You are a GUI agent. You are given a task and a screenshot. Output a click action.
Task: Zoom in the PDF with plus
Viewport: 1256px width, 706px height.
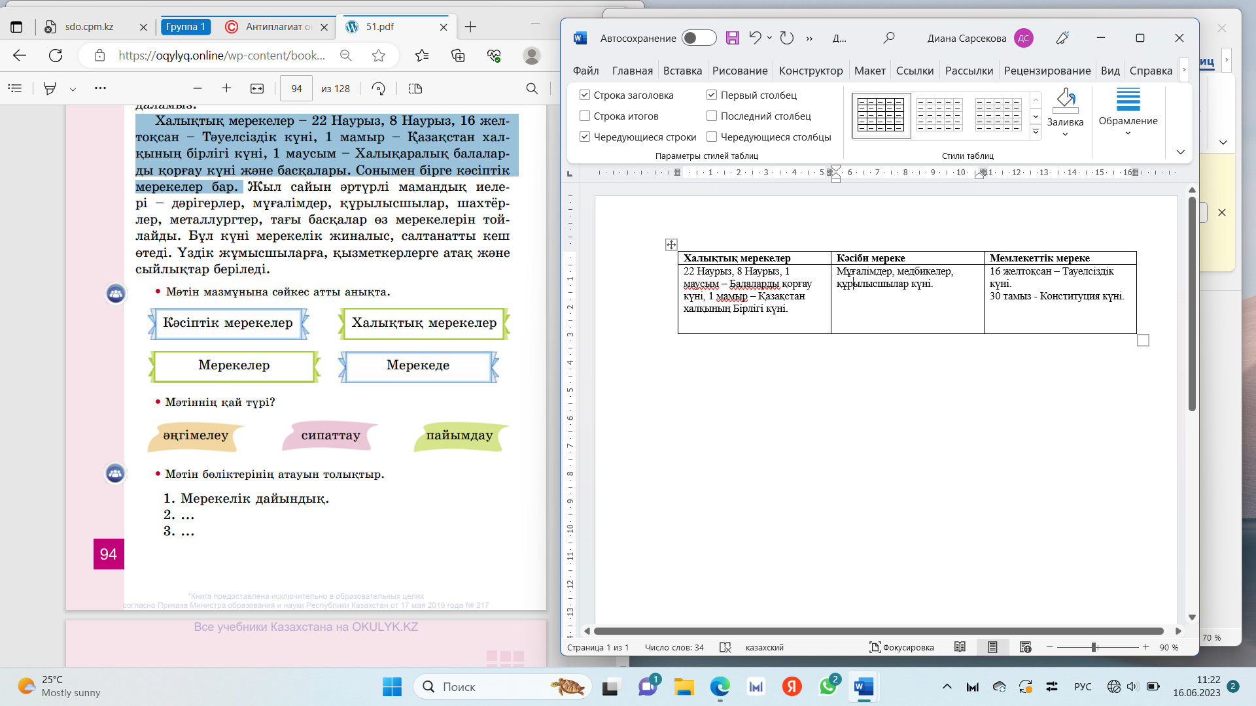pyautogui.click(x=226, y=88)
